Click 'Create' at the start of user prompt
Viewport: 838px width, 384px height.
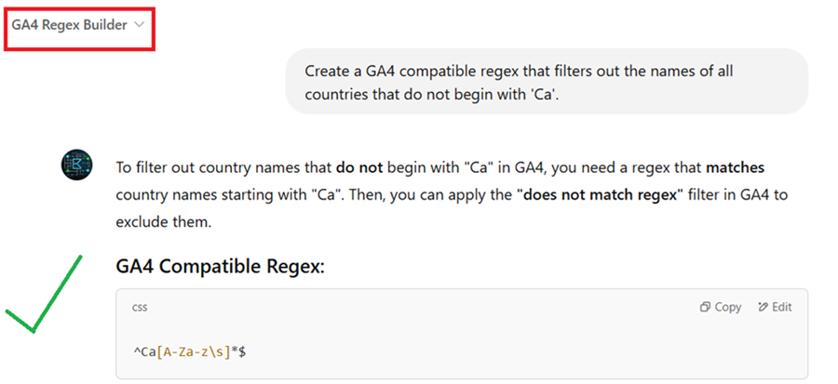(x=326, y=71)
